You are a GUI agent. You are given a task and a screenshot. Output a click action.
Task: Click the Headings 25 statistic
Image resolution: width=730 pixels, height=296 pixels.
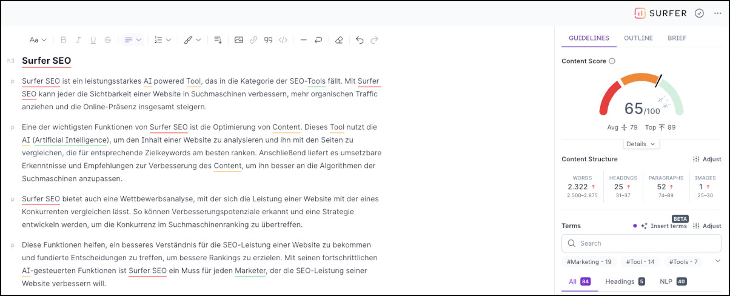(623, 186)
